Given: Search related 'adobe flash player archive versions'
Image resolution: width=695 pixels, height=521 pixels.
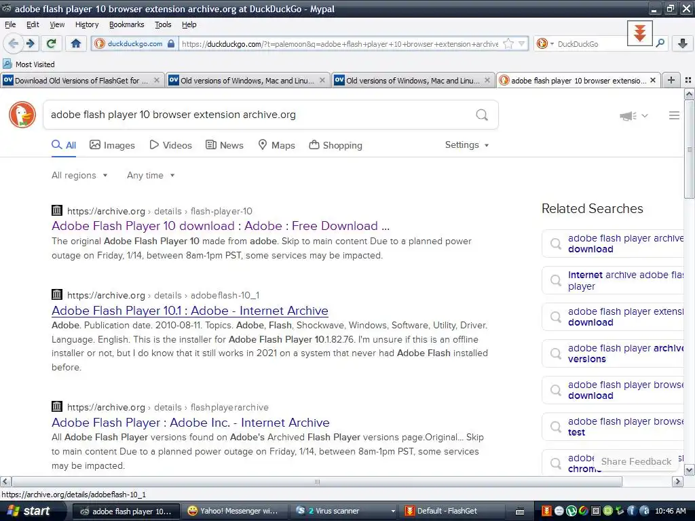Looking at the screenshot, I should (x=614, y=353).
